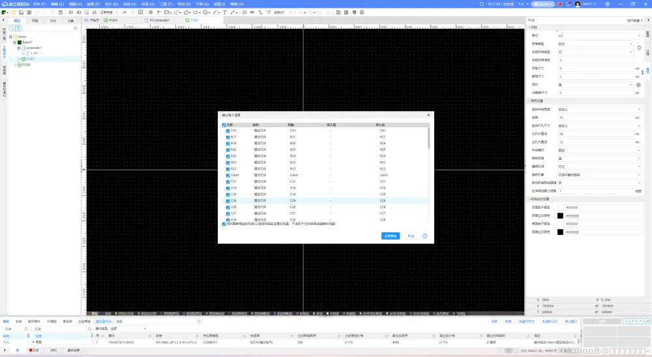This screenshot has height=357, width=652.
Task: Click the grid snap toolbar icon
Action: coord(141,12)
